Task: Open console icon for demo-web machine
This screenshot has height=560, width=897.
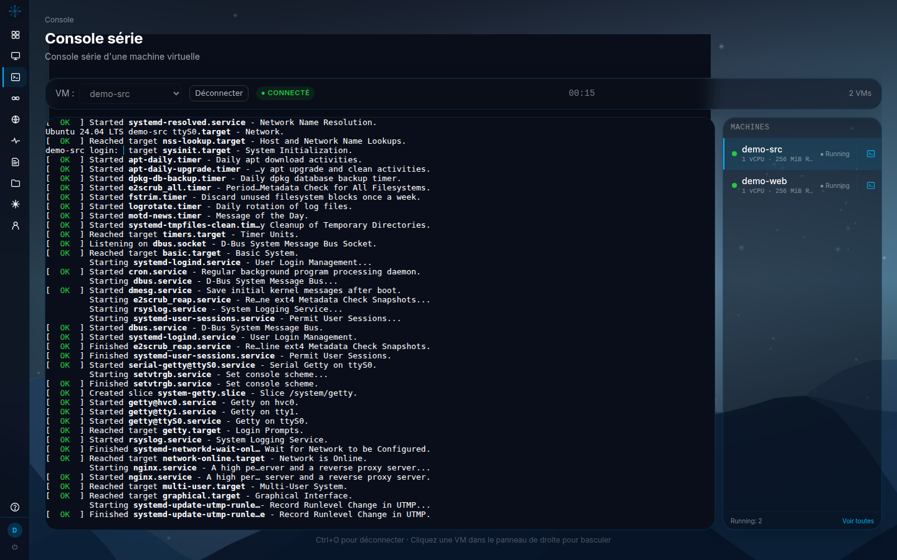Action: point(871,185)
